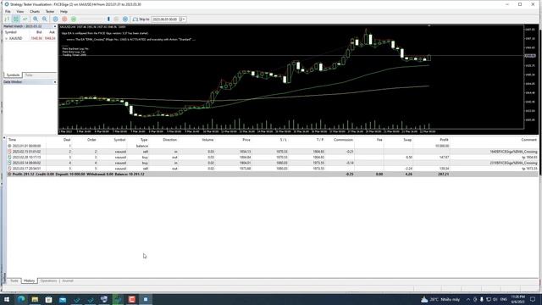
Task: Click the blue toolbar icon after zoom buttons
Action: click(x=55, y=19)
